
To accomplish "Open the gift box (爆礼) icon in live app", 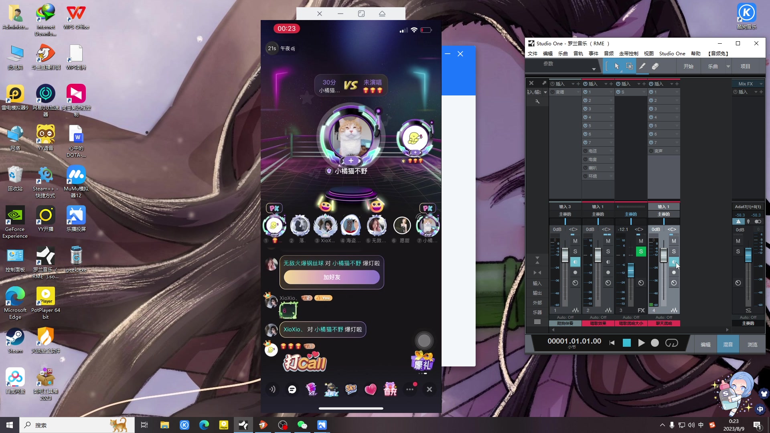I will click(423, 361).
